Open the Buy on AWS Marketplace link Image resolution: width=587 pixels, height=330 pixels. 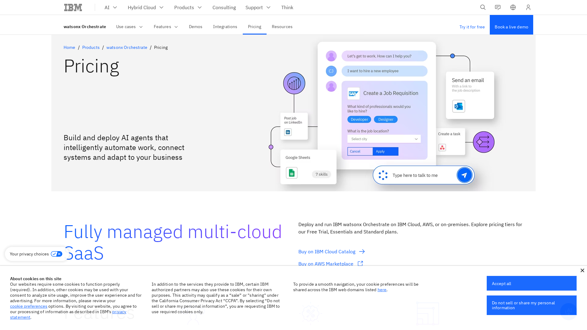326,264
